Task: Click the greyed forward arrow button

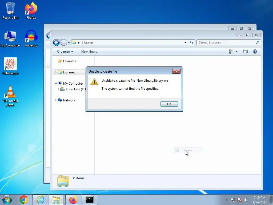Action: click(x=64, y=42)
